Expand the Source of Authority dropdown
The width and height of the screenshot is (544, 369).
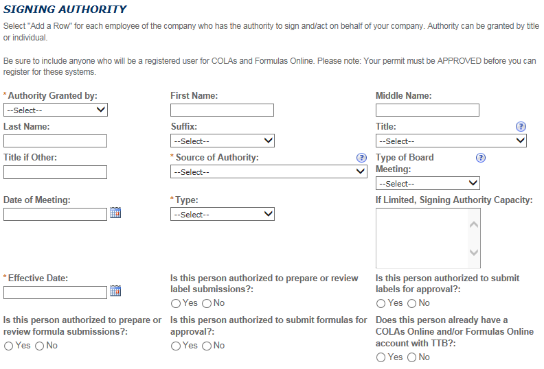click(x=269, y=172)
